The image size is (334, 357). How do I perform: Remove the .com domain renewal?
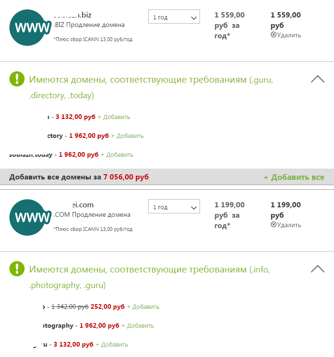tap(286, 225)
